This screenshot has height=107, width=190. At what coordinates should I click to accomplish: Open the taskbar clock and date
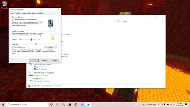(x=179, y=104)
